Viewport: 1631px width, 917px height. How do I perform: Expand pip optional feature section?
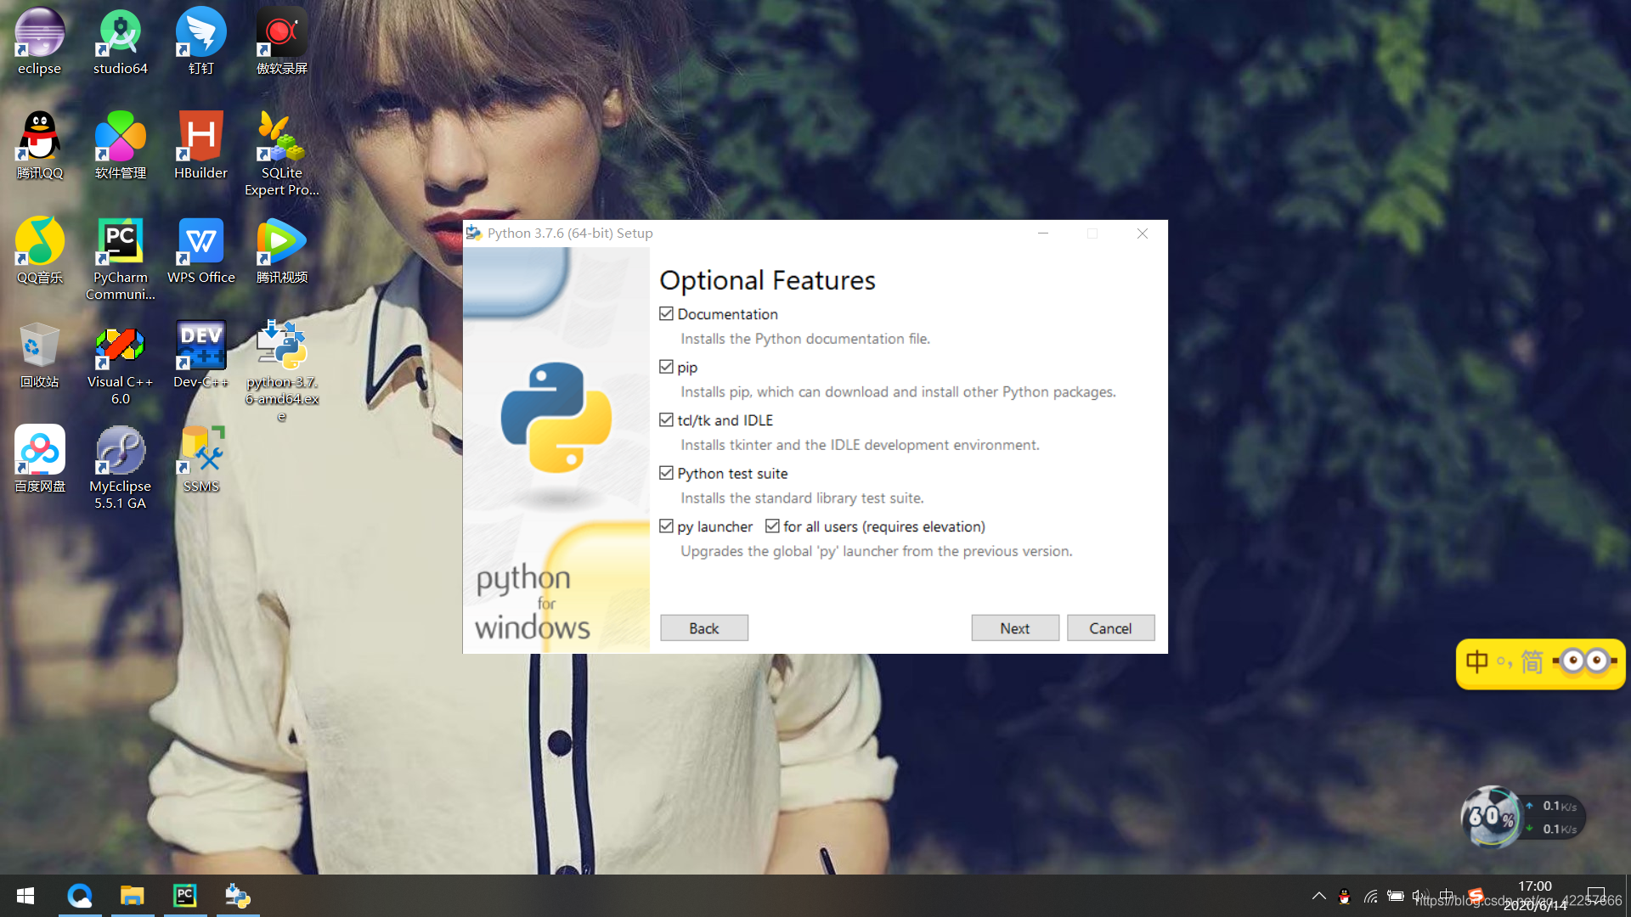pos(665,366)
